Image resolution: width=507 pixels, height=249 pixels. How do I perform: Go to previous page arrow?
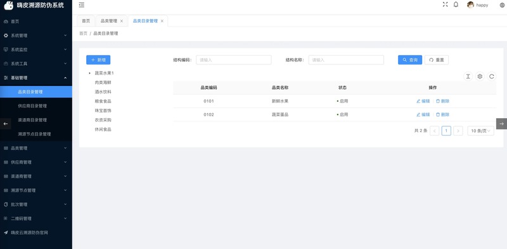(435, 131)
